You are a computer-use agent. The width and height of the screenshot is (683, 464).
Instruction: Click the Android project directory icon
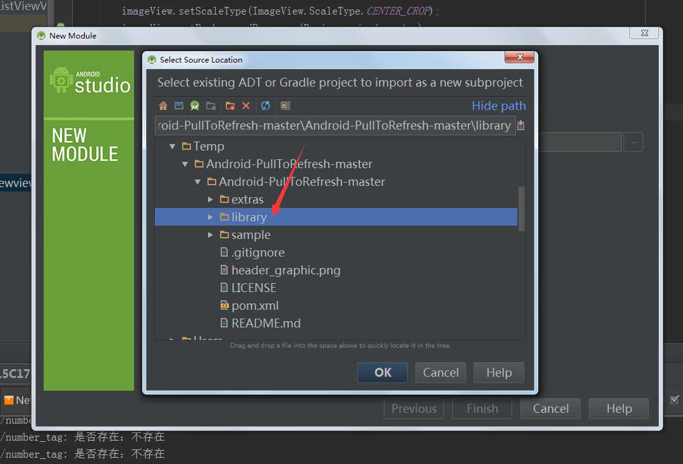coord(195,106)
